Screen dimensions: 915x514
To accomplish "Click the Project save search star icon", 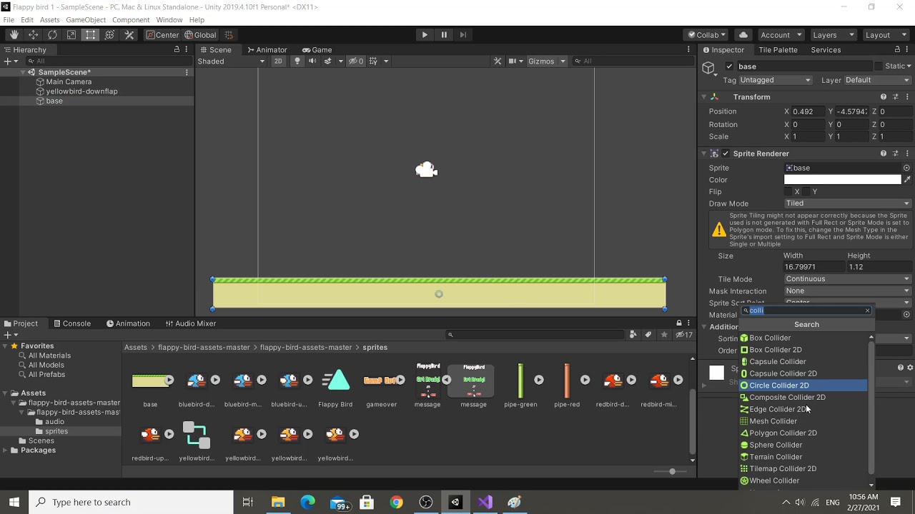I will click(x=664, y=334).
